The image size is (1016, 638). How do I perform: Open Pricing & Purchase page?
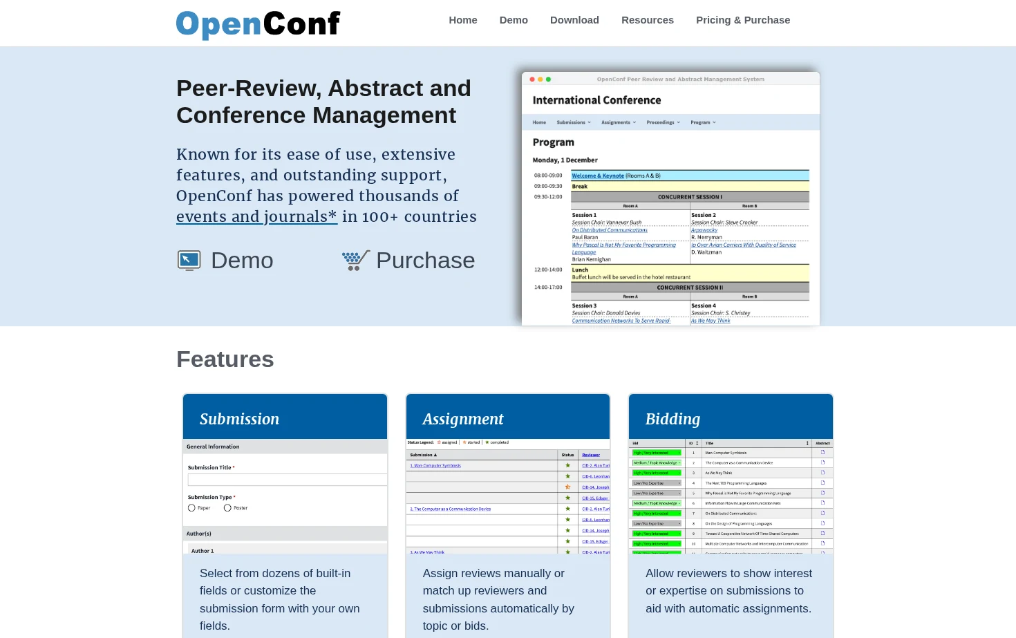click(x=743, y=20)
